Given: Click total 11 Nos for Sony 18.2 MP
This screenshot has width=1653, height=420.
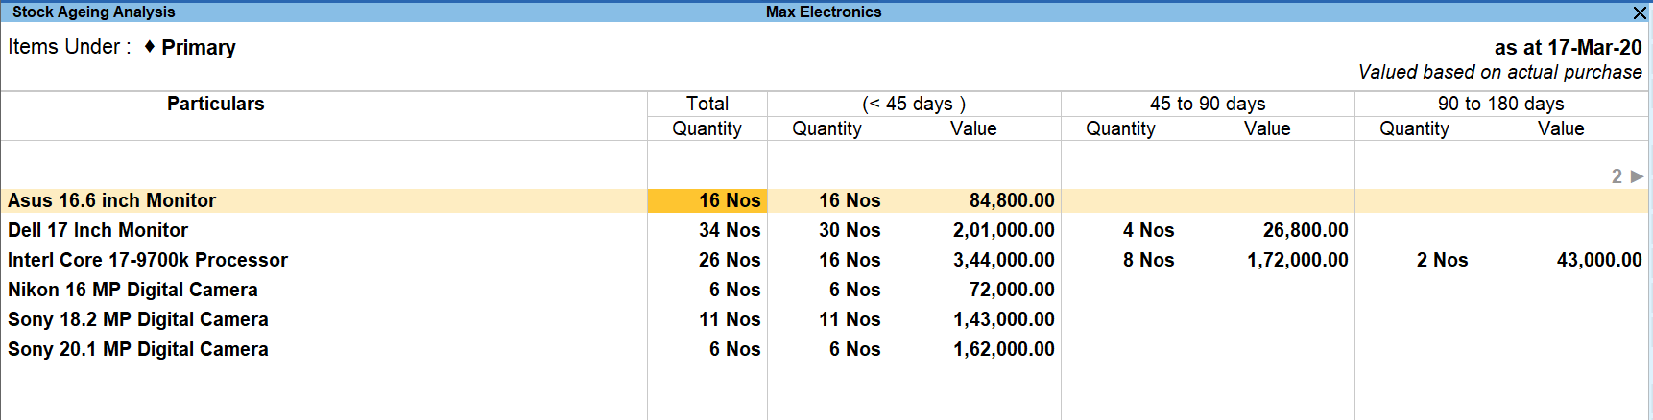Looking at the screenshot, I should tap(730, 319).
